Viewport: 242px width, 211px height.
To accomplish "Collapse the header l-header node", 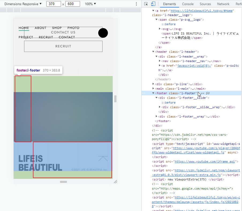I will tap(153, 52).
